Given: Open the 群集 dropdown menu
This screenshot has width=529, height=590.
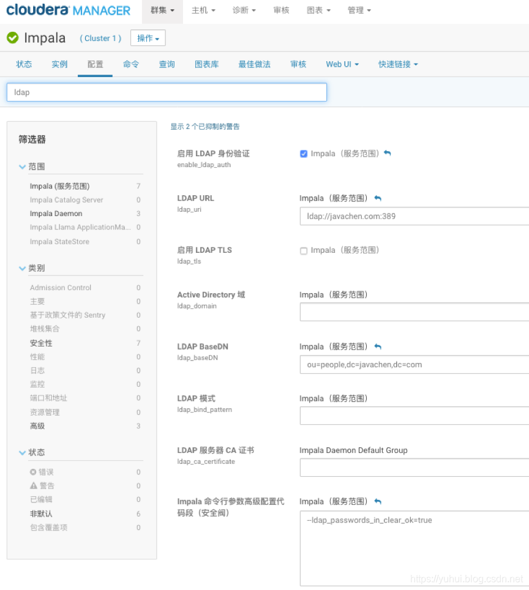Looking at the screenshot, I should click(x=162, y=10).
